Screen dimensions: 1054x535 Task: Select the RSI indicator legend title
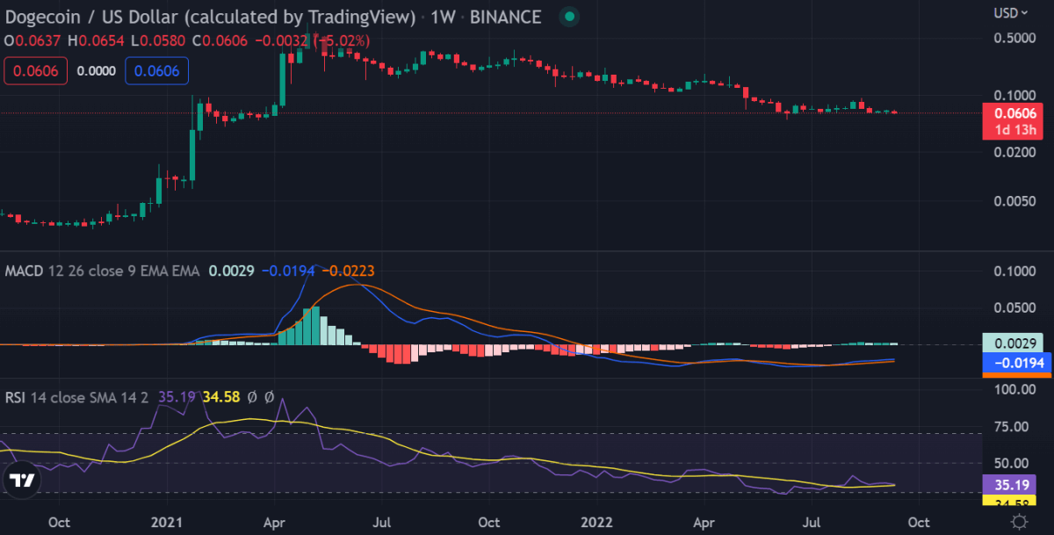15,397
